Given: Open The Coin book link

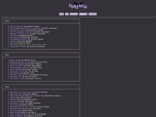Looking at the screenshot, I should [x=14, y=110].
